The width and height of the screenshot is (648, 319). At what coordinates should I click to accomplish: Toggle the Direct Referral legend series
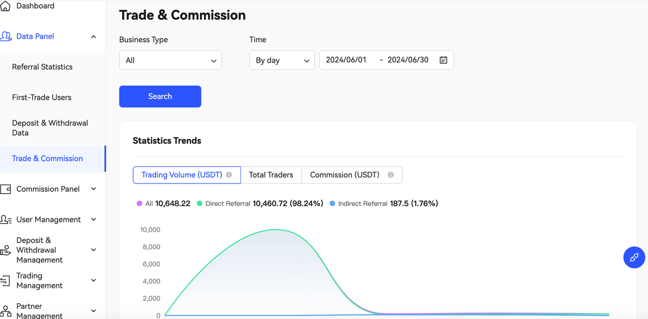pyautogui.click(x=199, y=204)
